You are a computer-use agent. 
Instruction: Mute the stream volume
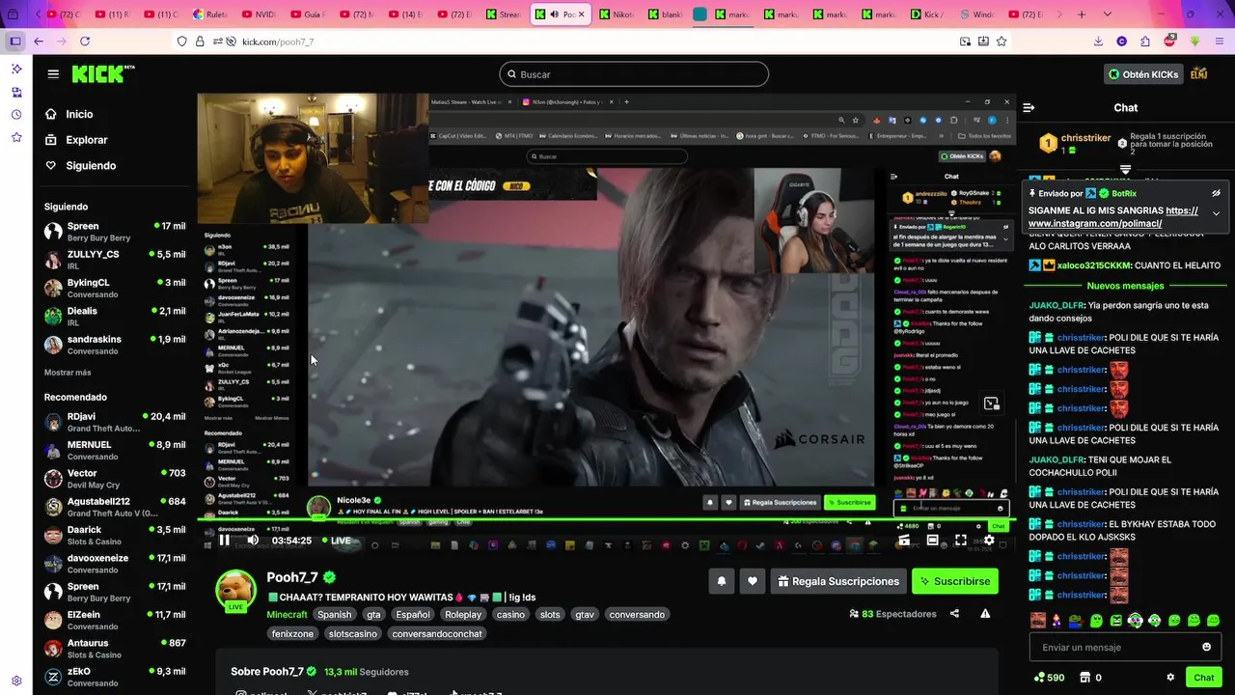[253, 541]
